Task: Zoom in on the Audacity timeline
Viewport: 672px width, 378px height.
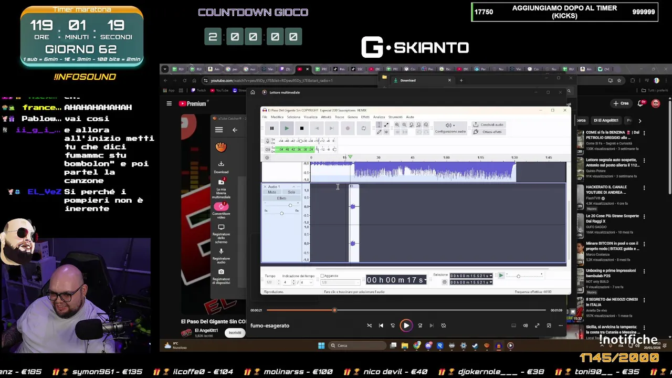Action: (x=397, y=125)
